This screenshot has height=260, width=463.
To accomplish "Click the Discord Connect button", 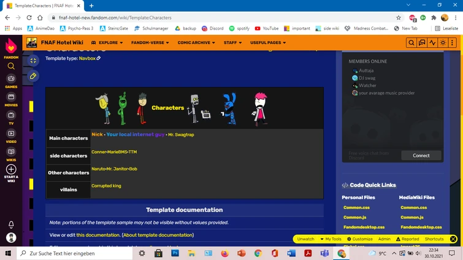I will click(x=421, y=156).
